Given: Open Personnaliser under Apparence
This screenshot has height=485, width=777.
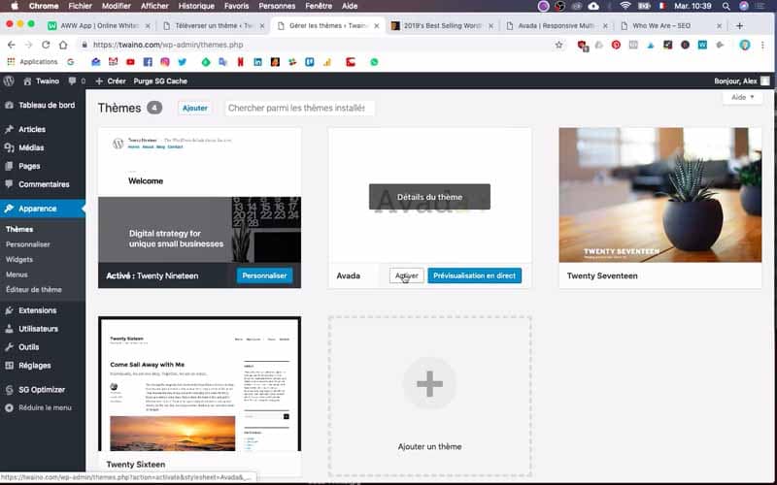Looking at the screenshot, I should (28, 244).
